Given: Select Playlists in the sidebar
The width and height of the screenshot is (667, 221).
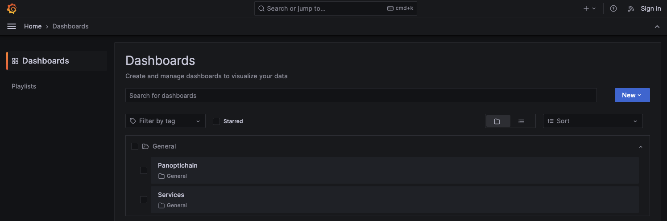Looking at the screenshot, I should coord(24,86).
